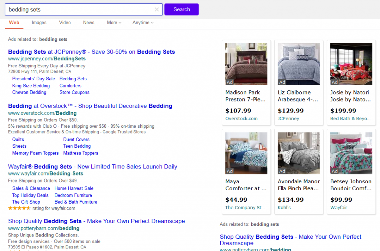Select the Maya Comforter product thumbnail
The height and width of the screenshot is (251, 380).
(x=246, y=153)
